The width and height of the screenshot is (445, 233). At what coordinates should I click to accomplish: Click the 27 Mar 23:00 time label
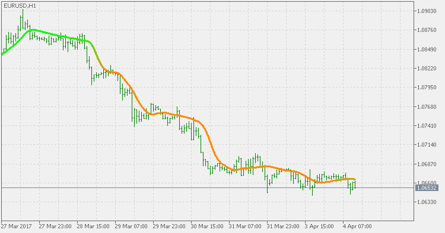(x=55, y=226)
